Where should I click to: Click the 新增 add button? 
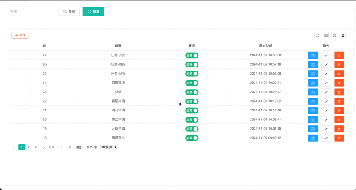pyautogui.click(x=20, y=35)
